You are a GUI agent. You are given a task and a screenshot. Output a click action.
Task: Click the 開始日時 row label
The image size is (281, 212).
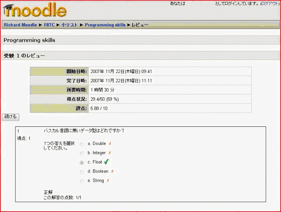pos(76,72)
